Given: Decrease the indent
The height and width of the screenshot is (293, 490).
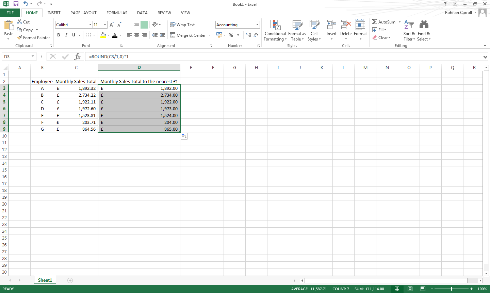Looking at the screenshot, I should pyautogui.click(x=155, y=35).
